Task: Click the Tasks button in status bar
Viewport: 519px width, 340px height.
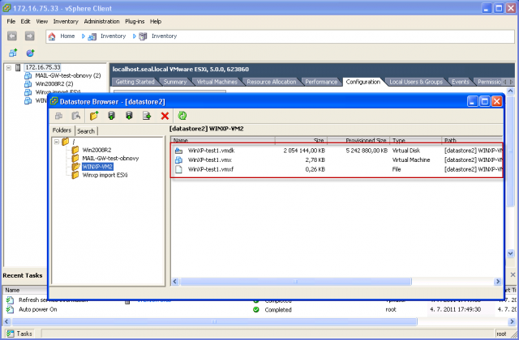Action: pyautogui.click(x=19, y=334)
